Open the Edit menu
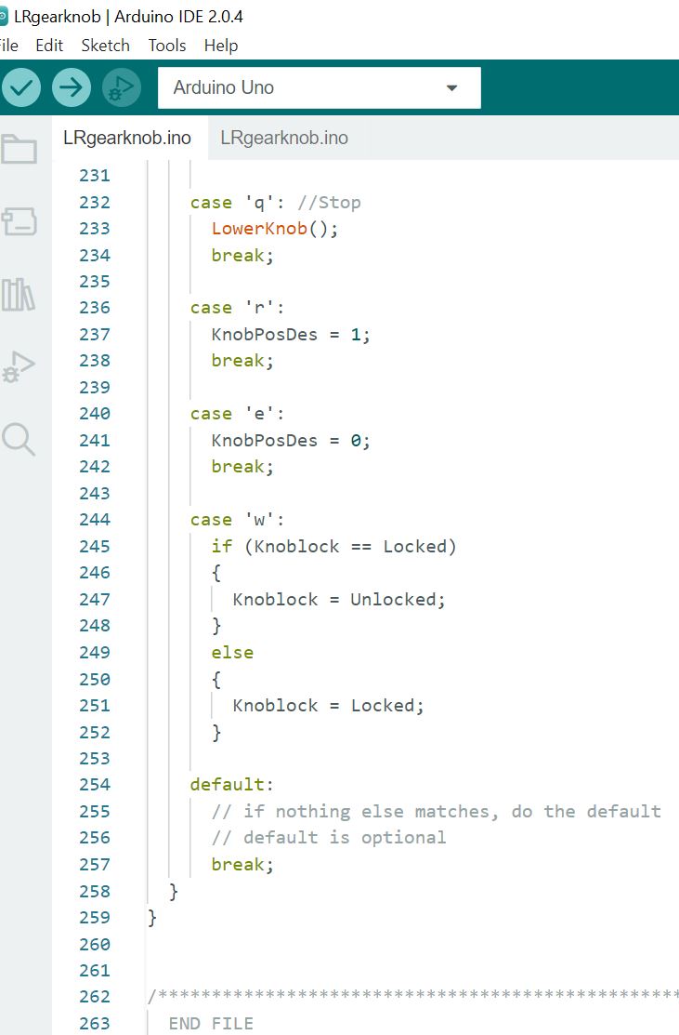This screenshot has width=679, height=1035. (49, 45)
